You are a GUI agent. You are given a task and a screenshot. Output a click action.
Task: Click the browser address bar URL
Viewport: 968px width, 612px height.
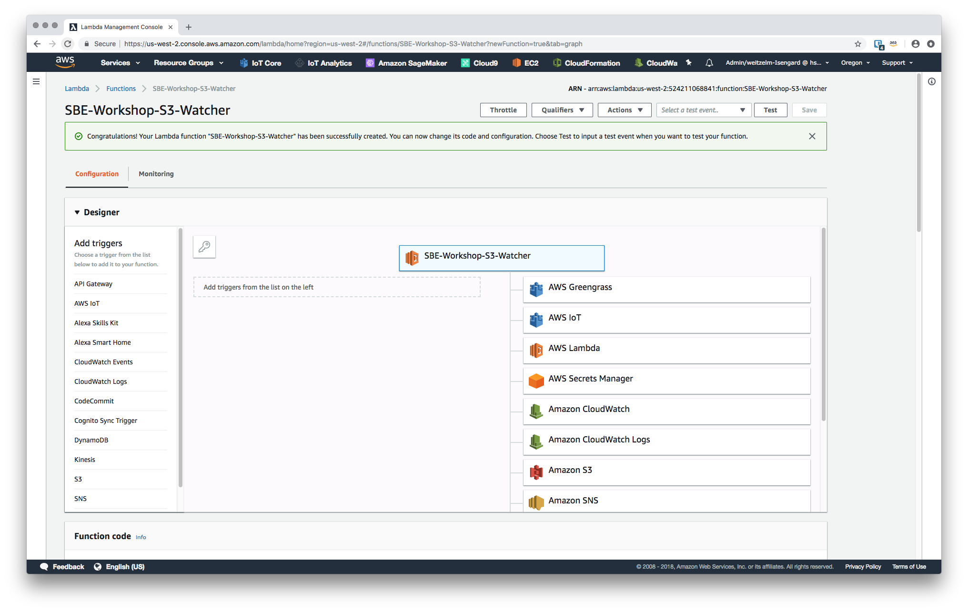[353, 44]
